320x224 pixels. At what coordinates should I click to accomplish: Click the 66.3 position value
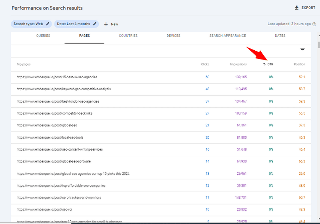[302, 161]
